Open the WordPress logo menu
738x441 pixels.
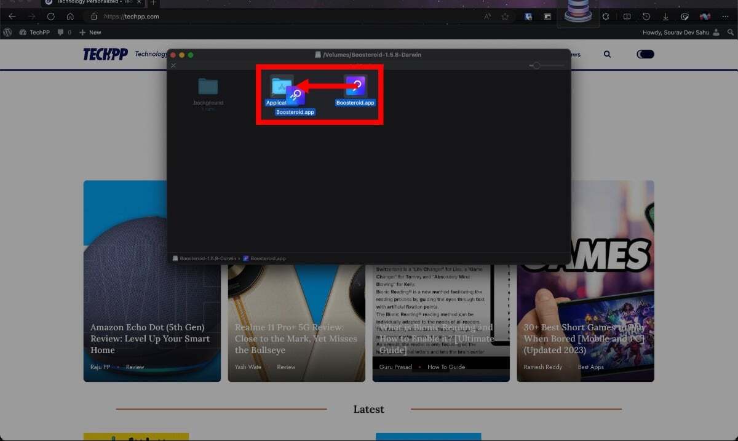coord(8,32)
